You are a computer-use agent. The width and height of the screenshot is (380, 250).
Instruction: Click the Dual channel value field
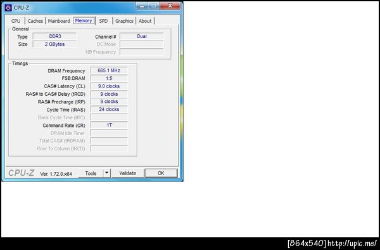142,36
